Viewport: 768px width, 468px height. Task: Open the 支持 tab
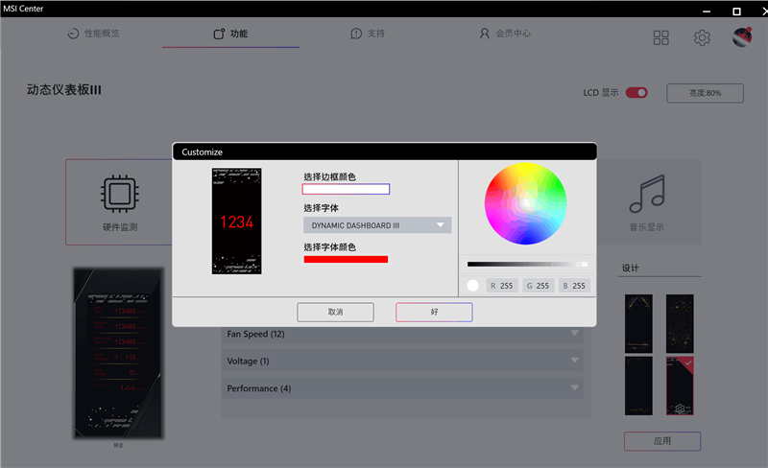click(368, 34)
